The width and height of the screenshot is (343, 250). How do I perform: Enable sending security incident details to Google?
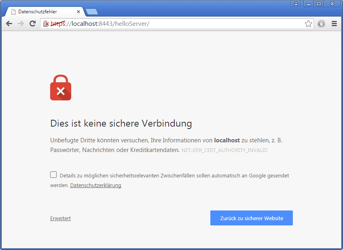pos(53,175)
